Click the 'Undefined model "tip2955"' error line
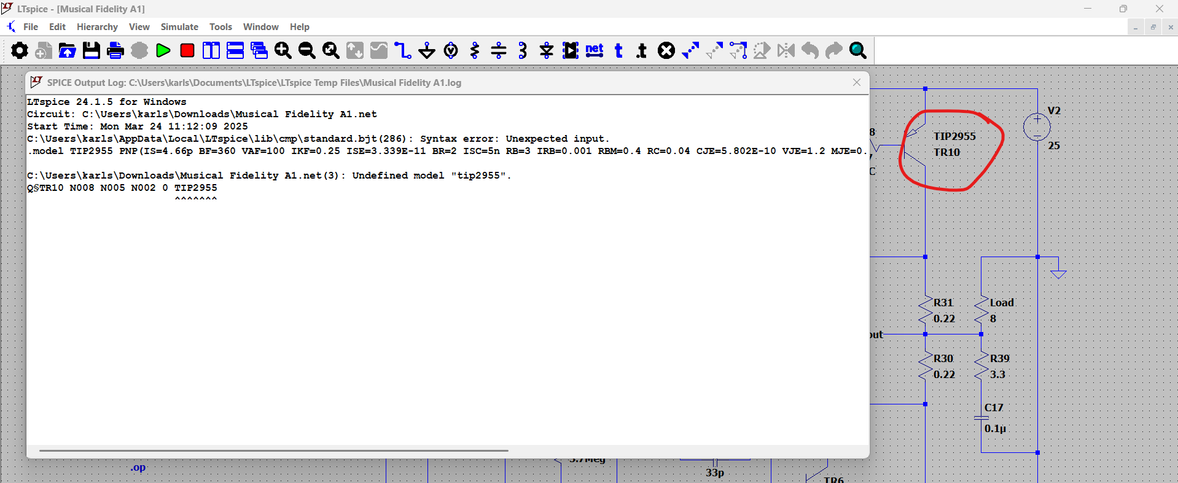Screen dimensions: 1178x483 pos(269,176)
